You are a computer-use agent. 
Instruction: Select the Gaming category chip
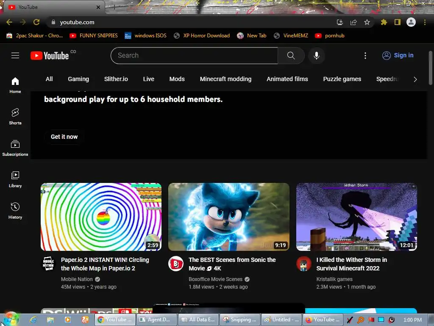click(78, 79)
